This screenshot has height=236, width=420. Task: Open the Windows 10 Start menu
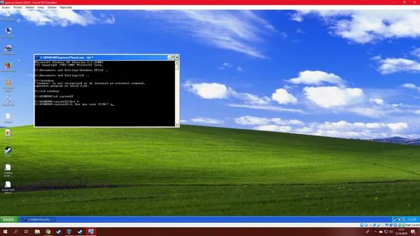(5, 231)
